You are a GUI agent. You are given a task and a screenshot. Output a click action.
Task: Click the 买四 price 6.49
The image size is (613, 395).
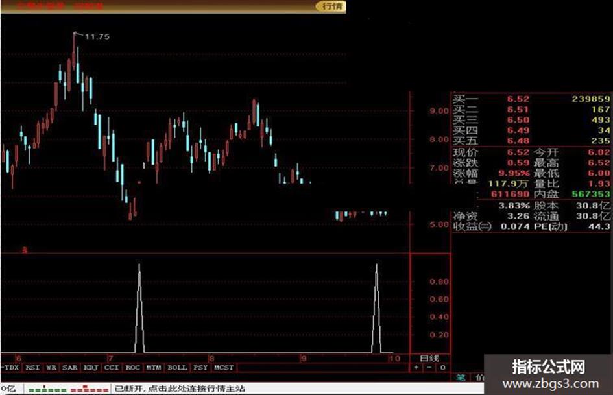coord(518,130)
